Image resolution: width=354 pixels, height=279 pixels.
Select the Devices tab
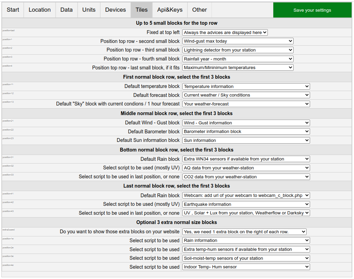coord(115,10)
